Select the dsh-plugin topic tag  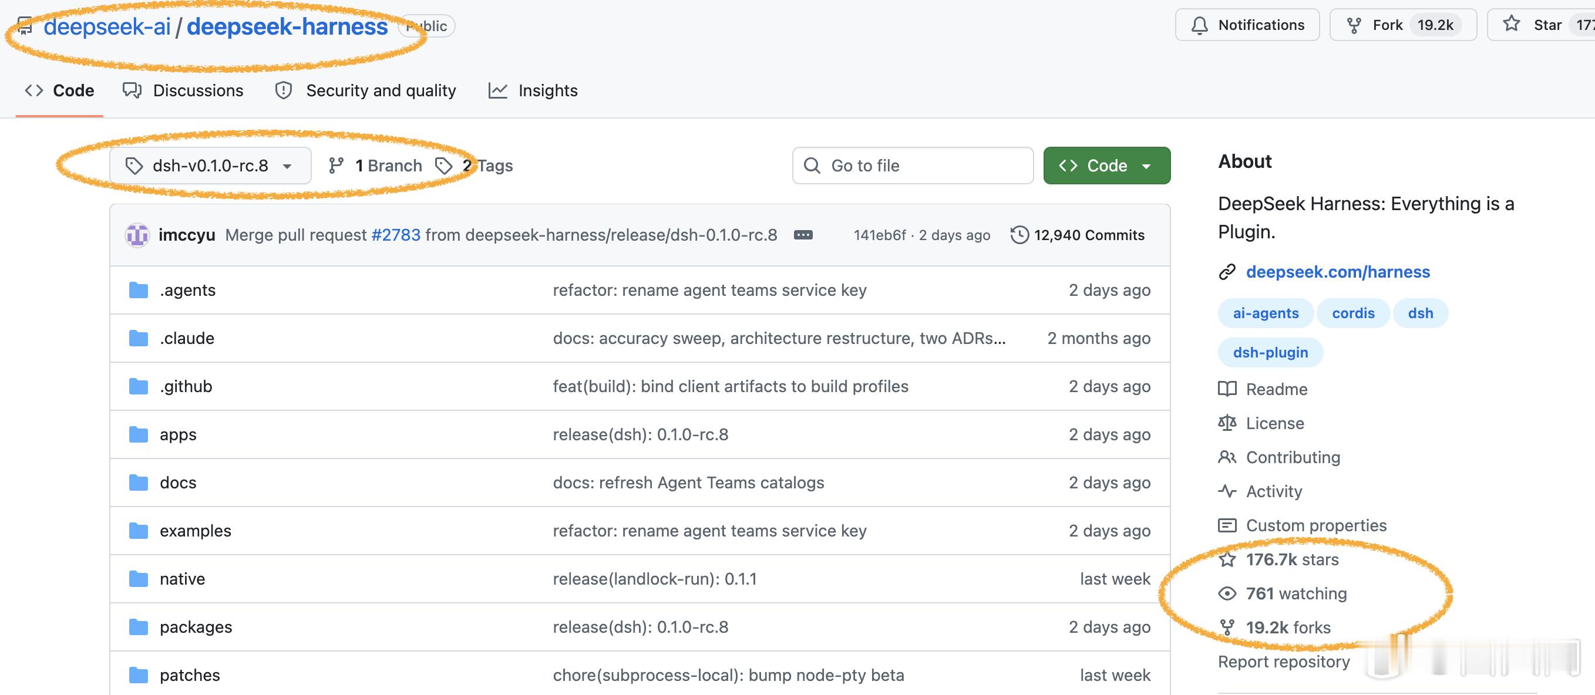click(x=1271, y=353)
